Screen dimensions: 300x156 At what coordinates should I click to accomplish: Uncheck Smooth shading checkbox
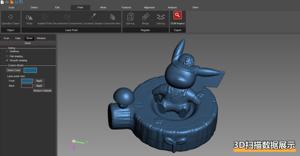[7, 60]
